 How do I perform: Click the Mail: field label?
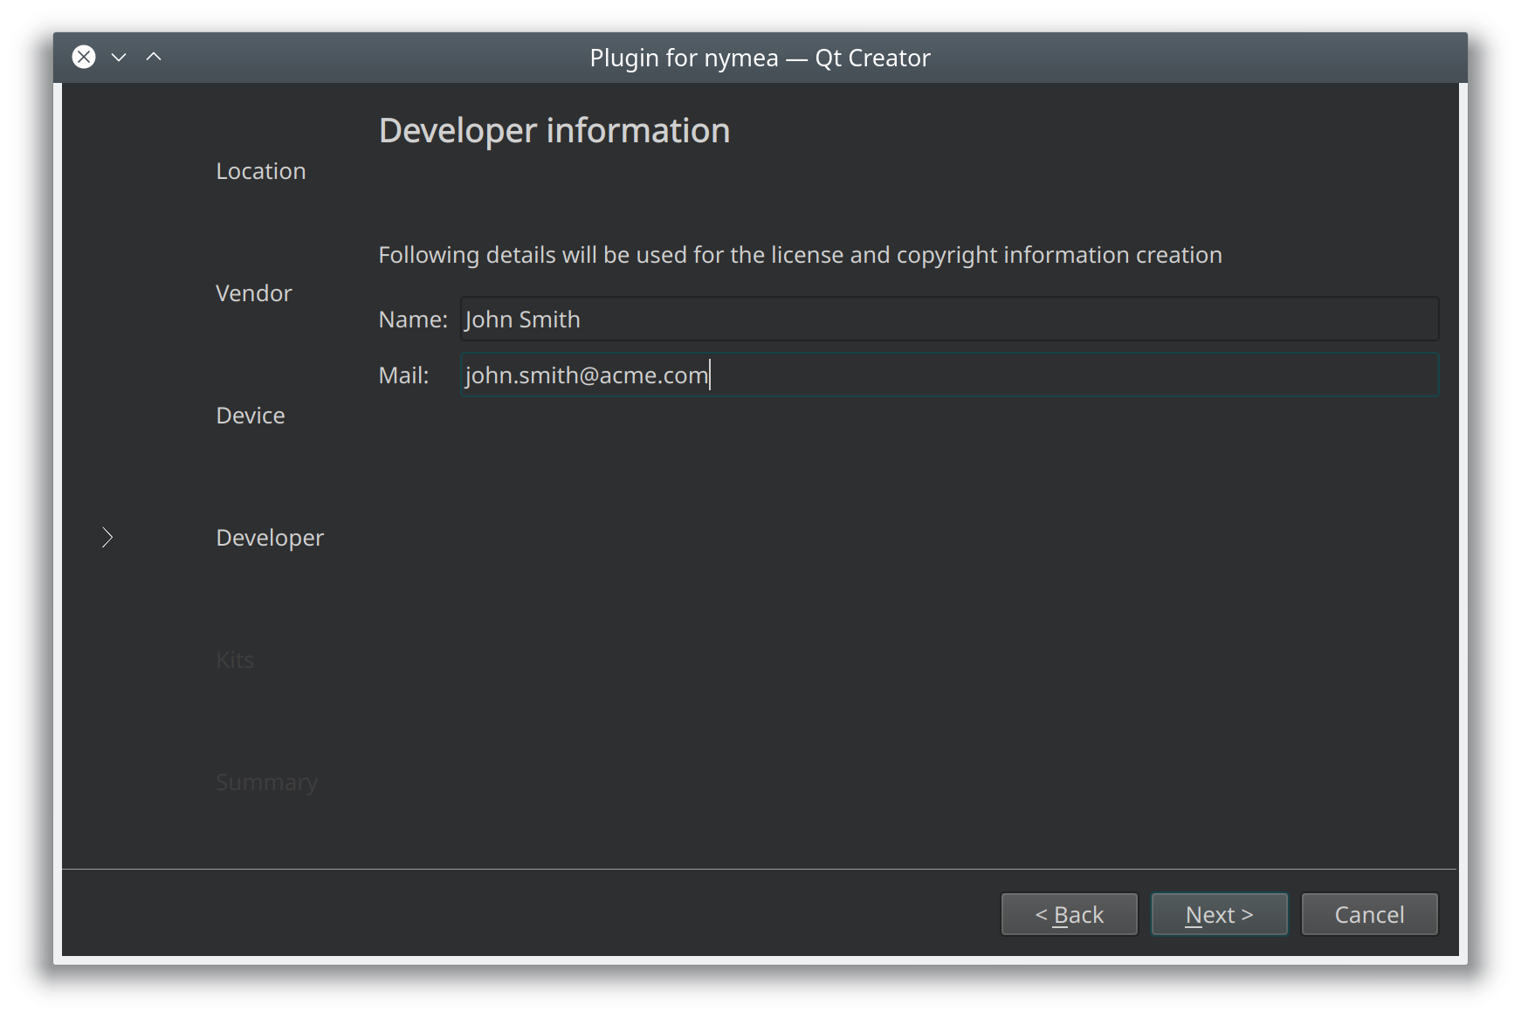click(403, 375)
